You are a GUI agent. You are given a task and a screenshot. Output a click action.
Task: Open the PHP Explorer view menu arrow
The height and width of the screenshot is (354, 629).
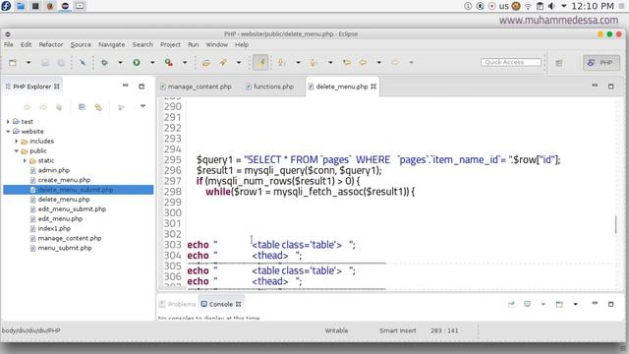tap(143, 106)
